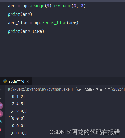Viewport: 125px width, 138px height.
Task: Click output row [[0 0 0]
Action: pyautogui.click(x=16, y=118)
